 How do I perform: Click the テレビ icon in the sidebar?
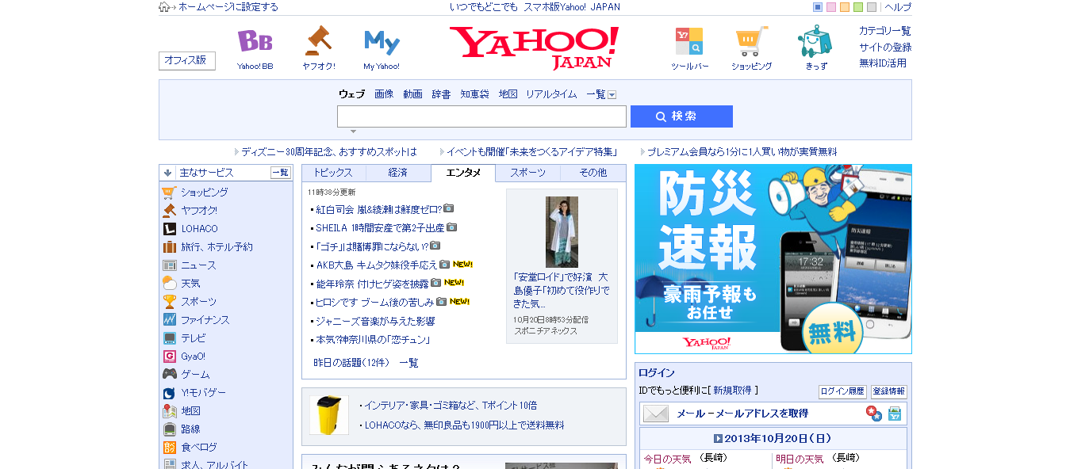pyautogui.click(x=169, y=338)
